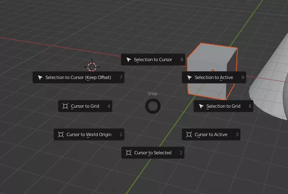Click the red-white 3D cursor in viewport

[92, 66]
